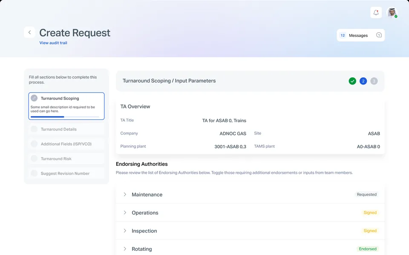Click the pencil icon on Turnaround Scoping
This screenshot has width=409, height=255.
coord(34,98)
